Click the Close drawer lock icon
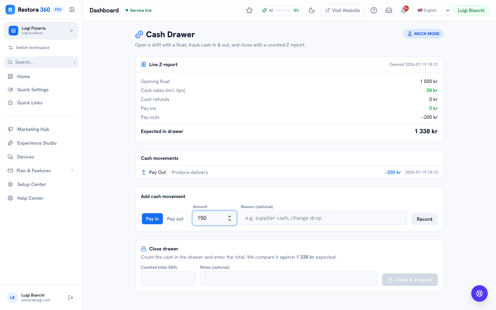The width and height of the screenshot is (496, 310). [144, 249]
